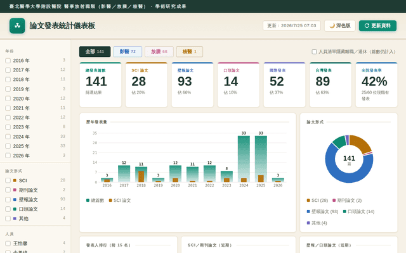Check the 王怡馨 person filter
Screen dimensions: 406x253
click(8, 244)
